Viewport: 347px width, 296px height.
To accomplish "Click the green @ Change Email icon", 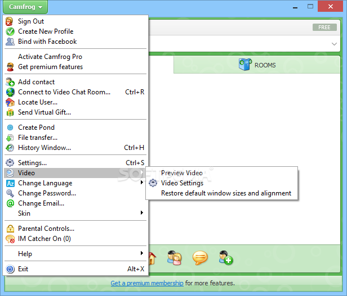I will coord(10,203).
